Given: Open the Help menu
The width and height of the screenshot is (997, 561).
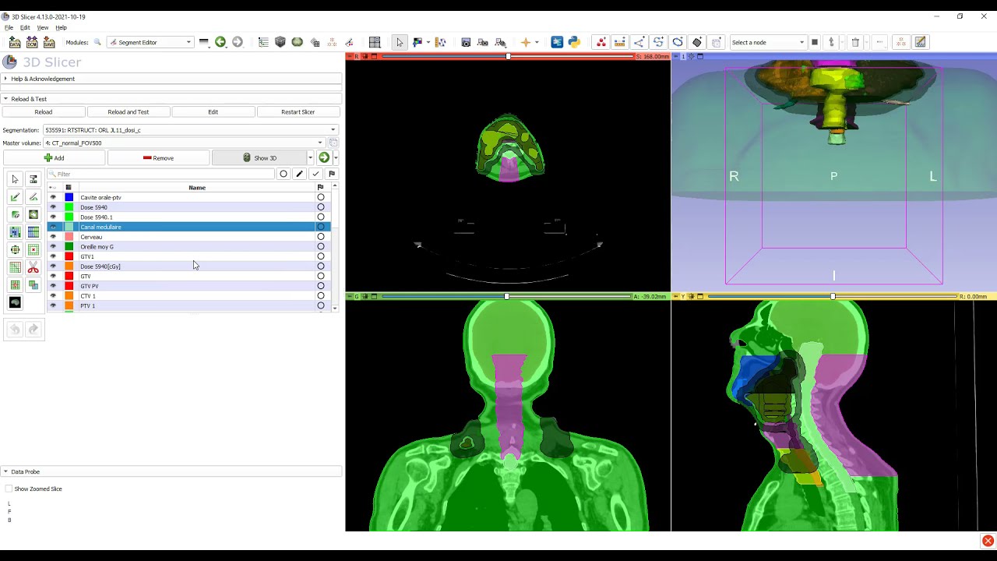Looking at the screenshot, I should (x=61, y=27).
